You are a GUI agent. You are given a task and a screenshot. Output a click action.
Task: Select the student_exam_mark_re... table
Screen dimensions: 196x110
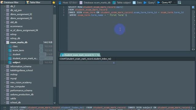25,58
